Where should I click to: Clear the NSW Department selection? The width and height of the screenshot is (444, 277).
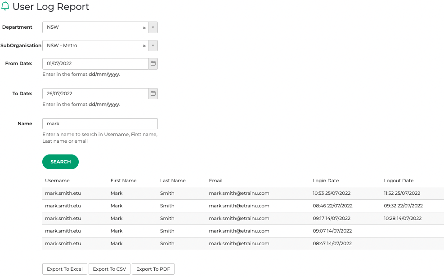point(144,28)
